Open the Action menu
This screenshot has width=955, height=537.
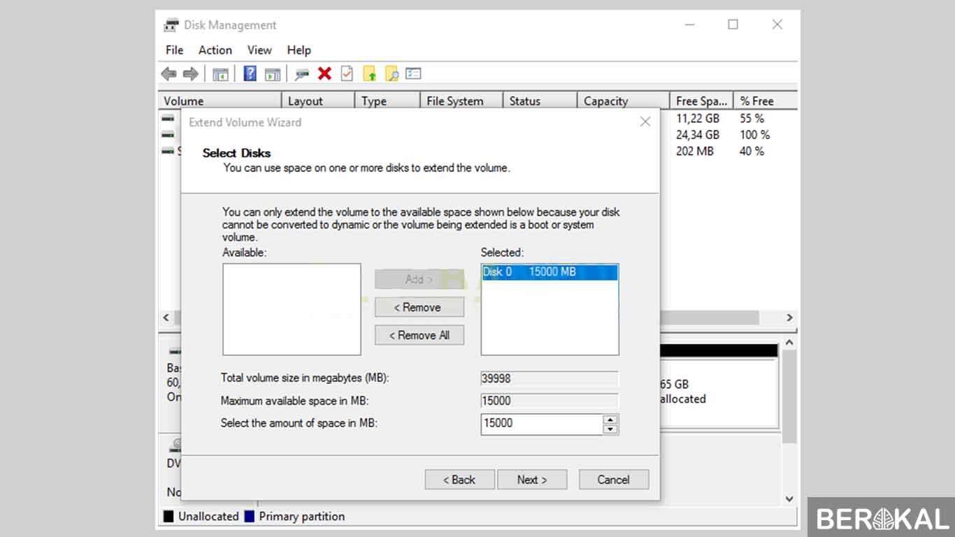215,50
